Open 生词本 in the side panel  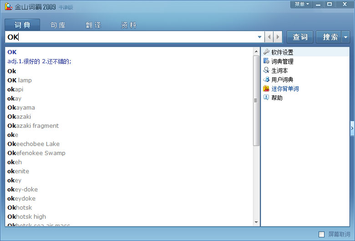coord(279,70)
